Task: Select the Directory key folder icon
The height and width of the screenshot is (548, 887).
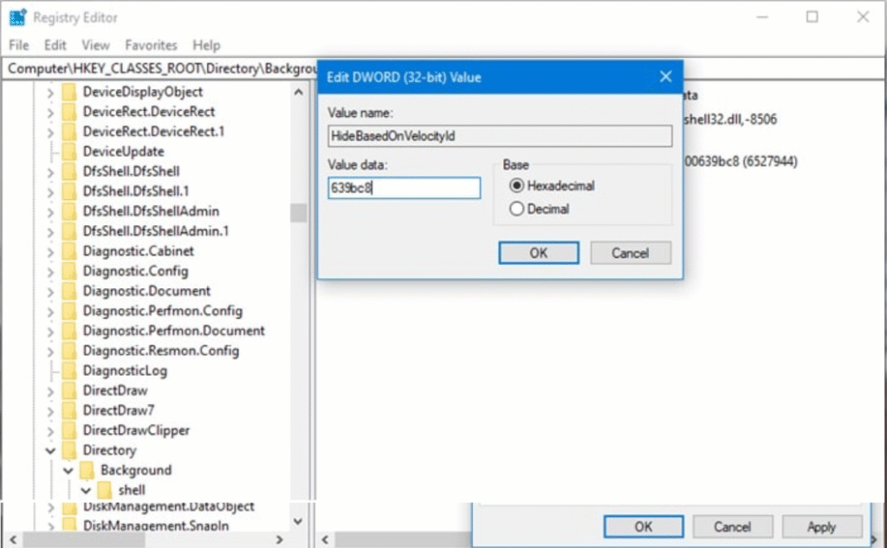Action: [69, 450]
